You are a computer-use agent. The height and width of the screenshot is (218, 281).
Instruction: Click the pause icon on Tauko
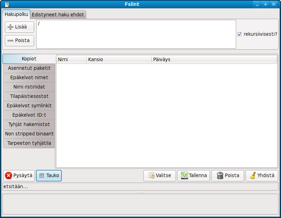coord(42,176)
